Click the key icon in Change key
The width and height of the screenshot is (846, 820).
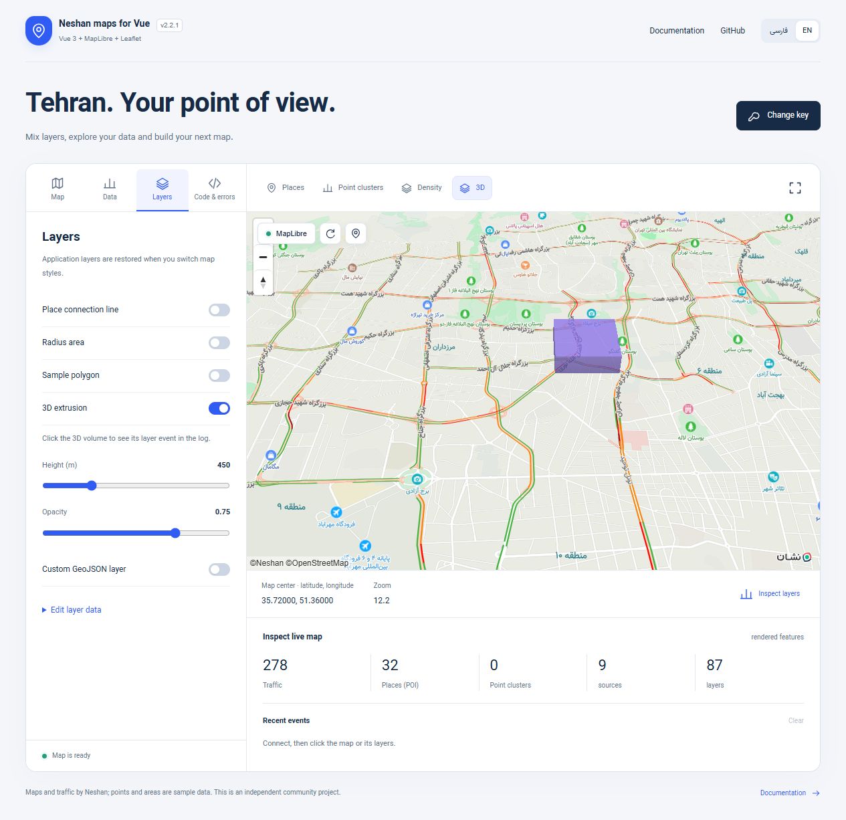754,116
